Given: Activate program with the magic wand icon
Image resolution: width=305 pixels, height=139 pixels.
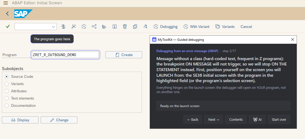Looking at the screenshot, I should click(x=74, y=27).
